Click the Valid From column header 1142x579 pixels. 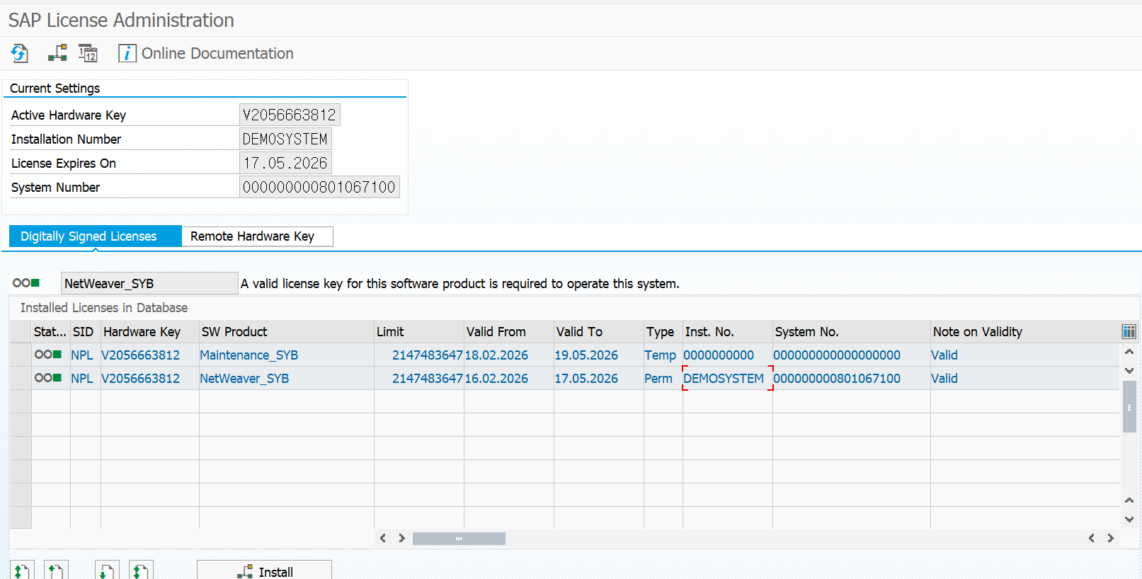509,331
